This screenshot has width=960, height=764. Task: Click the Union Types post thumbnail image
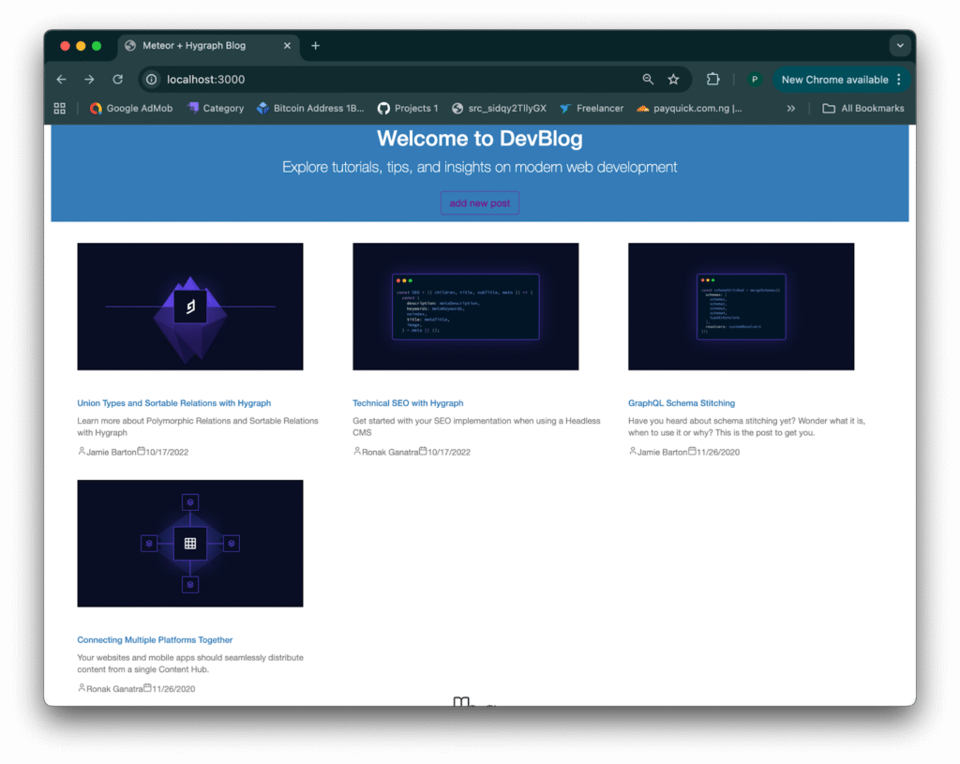pyautogui.click(x=190, y=307)
